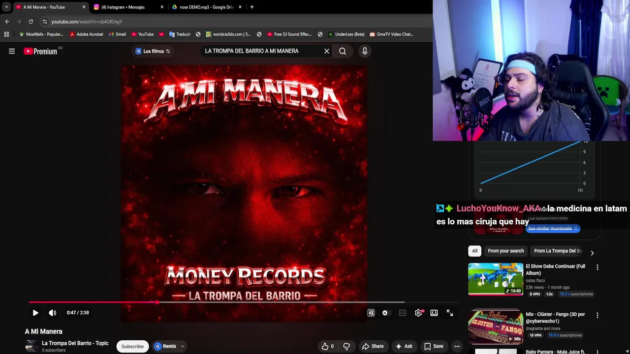The image size is (630, 354).
Task: Click the IQ icon in player controls
Action: (x=371, y=313)
